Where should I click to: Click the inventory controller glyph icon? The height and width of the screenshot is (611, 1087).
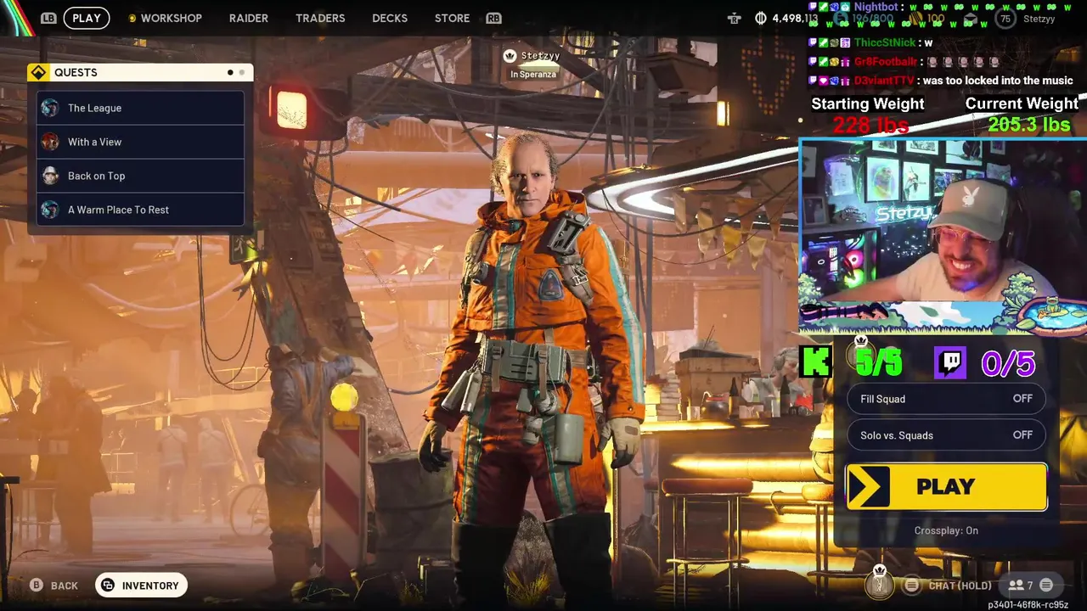tap(108, 586)
